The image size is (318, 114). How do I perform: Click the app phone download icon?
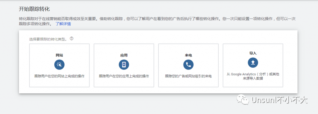pos(124,65)
